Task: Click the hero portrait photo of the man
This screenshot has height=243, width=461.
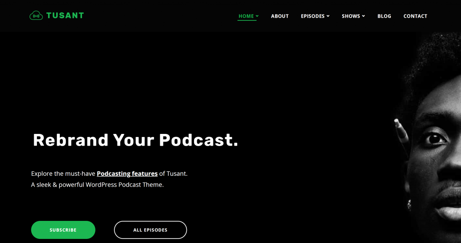Action: tap(427, 137)
